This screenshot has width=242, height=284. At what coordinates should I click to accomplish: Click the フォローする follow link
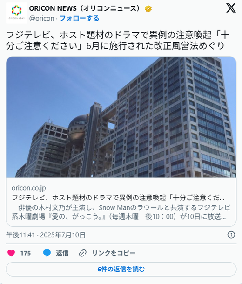79,18
